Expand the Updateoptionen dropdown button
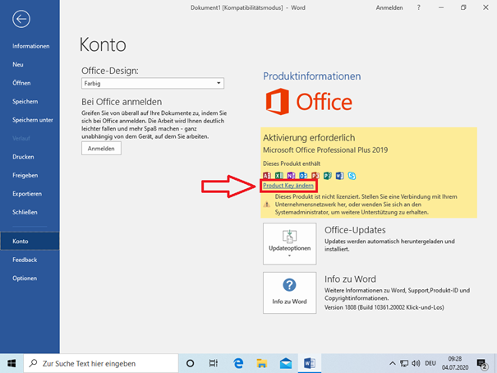Screen dimensions: 497x373 [288, 242]
